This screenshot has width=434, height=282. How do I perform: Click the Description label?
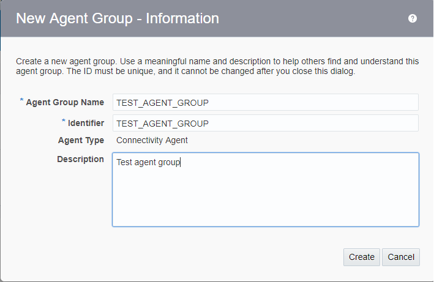click(80, 159)
